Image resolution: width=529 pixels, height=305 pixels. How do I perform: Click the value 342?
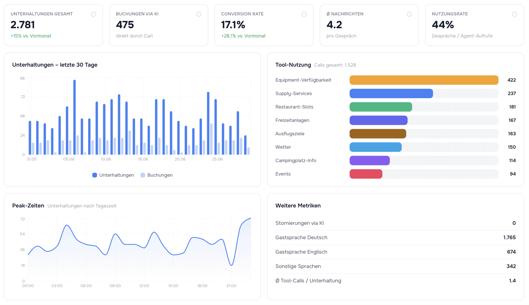pyautogui.click(x=511, y=266)
